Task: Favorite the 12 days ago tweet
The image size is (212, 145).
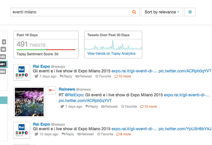Action: [105, 134]
